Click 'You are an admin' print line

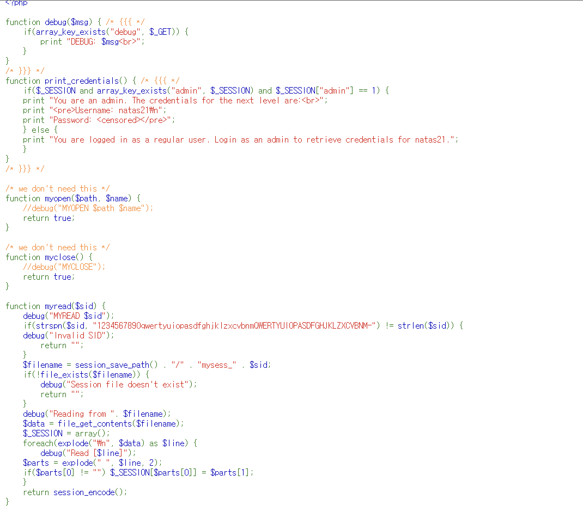tap(175, 101)
